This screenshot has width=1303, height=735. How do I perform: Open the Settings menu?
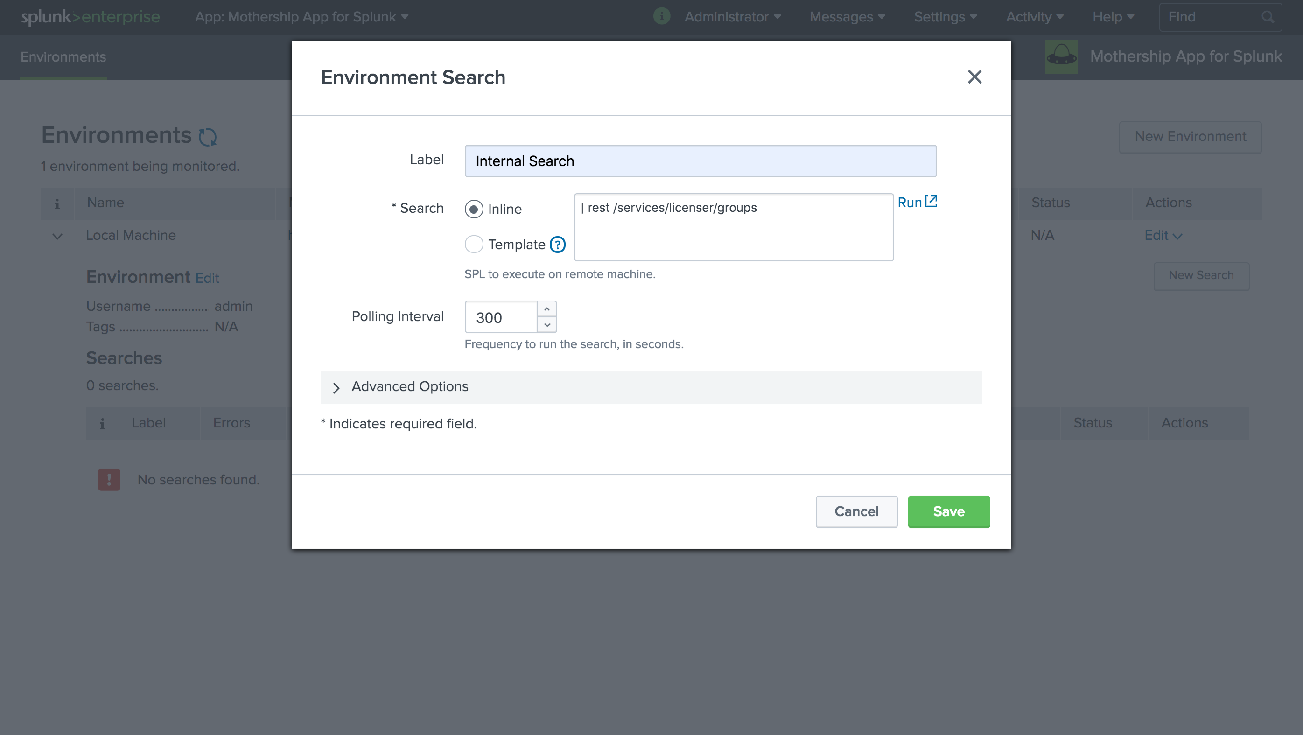945,17
